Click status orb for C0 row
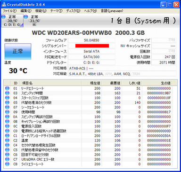Image resolution: width=181 pixels, height=172 pixels. (x=7, y=131)
